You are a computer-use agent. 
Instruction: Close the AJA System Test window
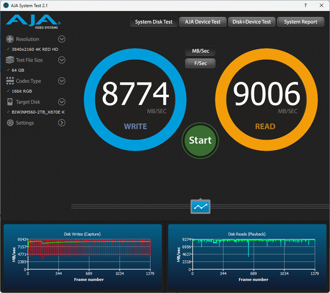(x=322, y=5)
